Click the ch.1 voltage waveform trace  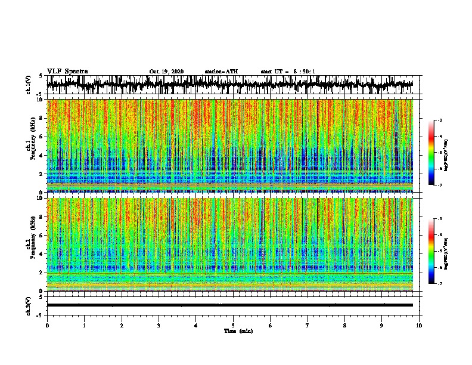tap(229, 85)
